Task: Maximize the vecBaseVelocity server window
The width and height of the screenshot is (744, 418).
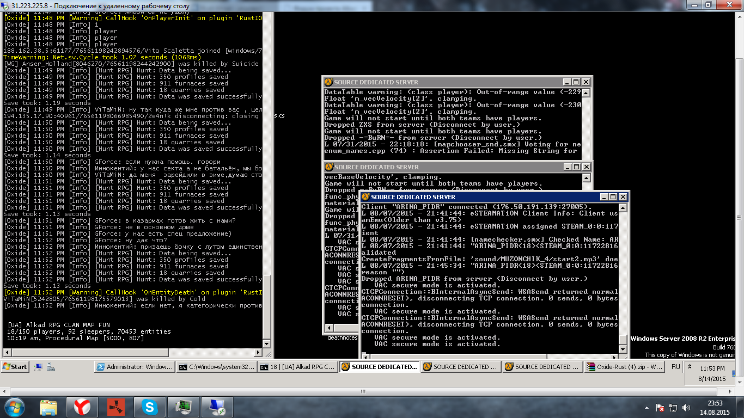Action: pyautogui.click(x=576, y=167)
